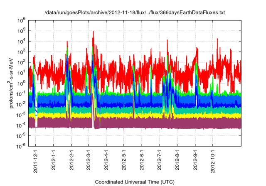Click the x-axis label Coordinated Universal Time (UTC)
Image resolution: width=266 pixels, height=186 pixels.
pos(135,182)
